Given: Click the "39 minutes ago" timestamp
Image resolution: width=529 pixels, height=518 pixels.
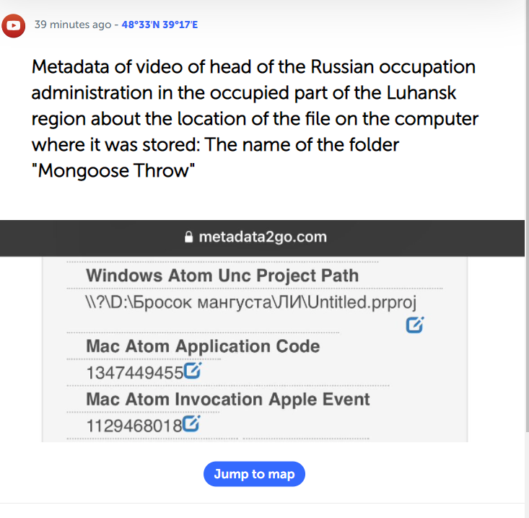Looking at the screenshot, I should 72,25.
